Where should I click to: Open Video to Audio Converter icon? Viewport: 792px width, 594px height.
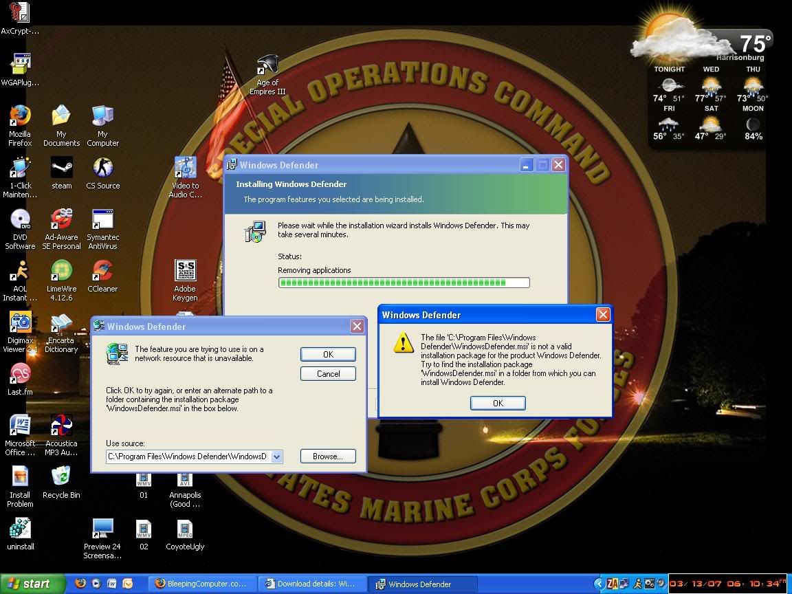pos(185,177)
